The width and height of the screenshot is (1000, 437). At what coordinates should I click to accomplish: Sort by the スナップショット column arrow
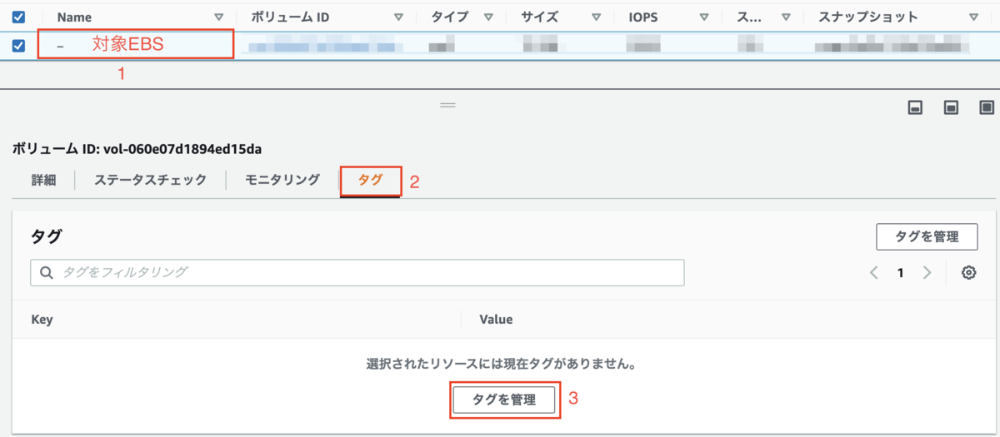click(974, 17)
